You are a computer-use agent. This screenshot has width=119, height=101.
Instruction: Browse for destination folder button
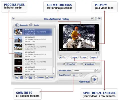point(96,70)
